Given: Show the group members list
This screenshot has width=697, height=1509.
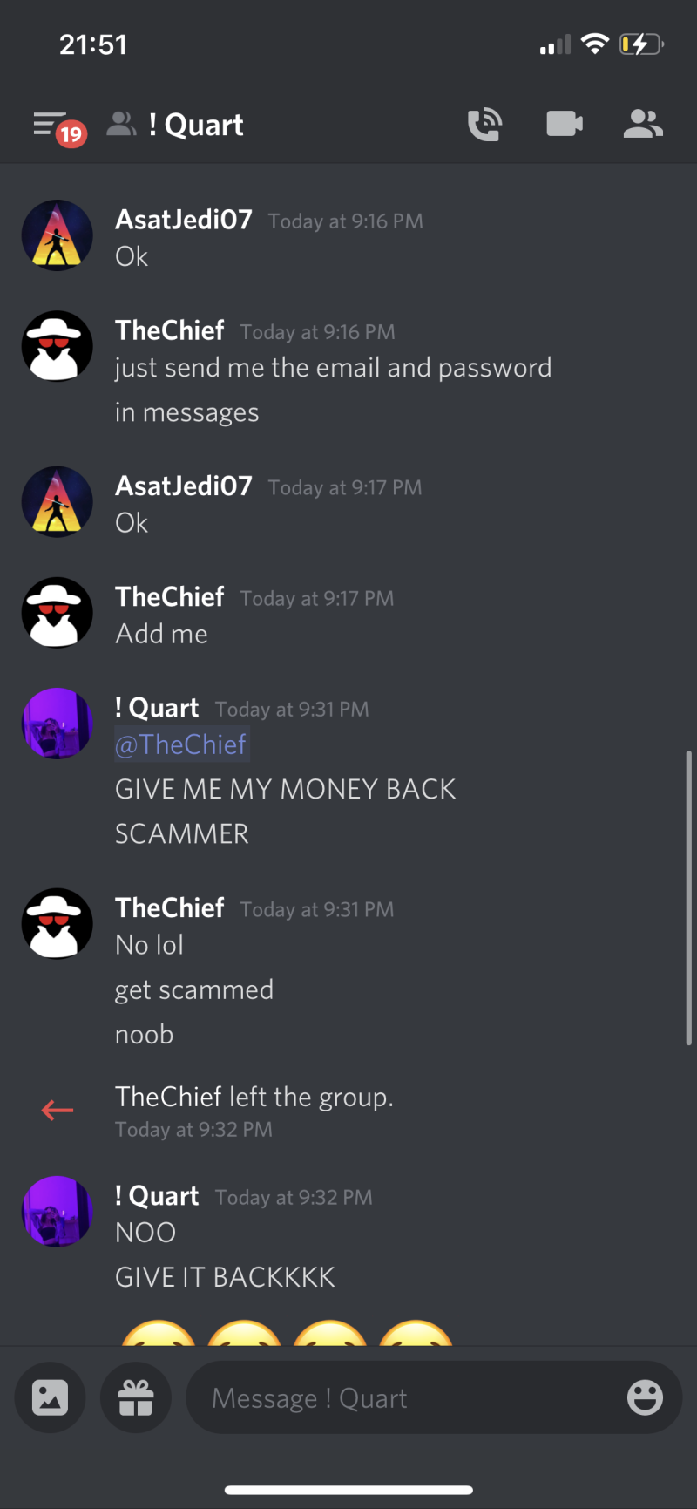Looking at the screenshot, I should pos(643,125).
